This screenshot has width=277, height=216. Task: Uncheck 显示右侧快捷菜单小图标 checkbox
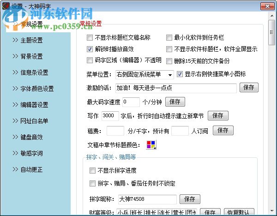[180, 74]
